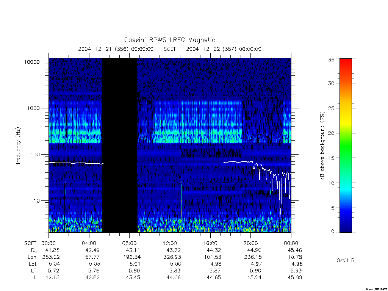Click the Lon value '10.78'
The height and width of the screenshot is (291, 388).
coord(295,257)
